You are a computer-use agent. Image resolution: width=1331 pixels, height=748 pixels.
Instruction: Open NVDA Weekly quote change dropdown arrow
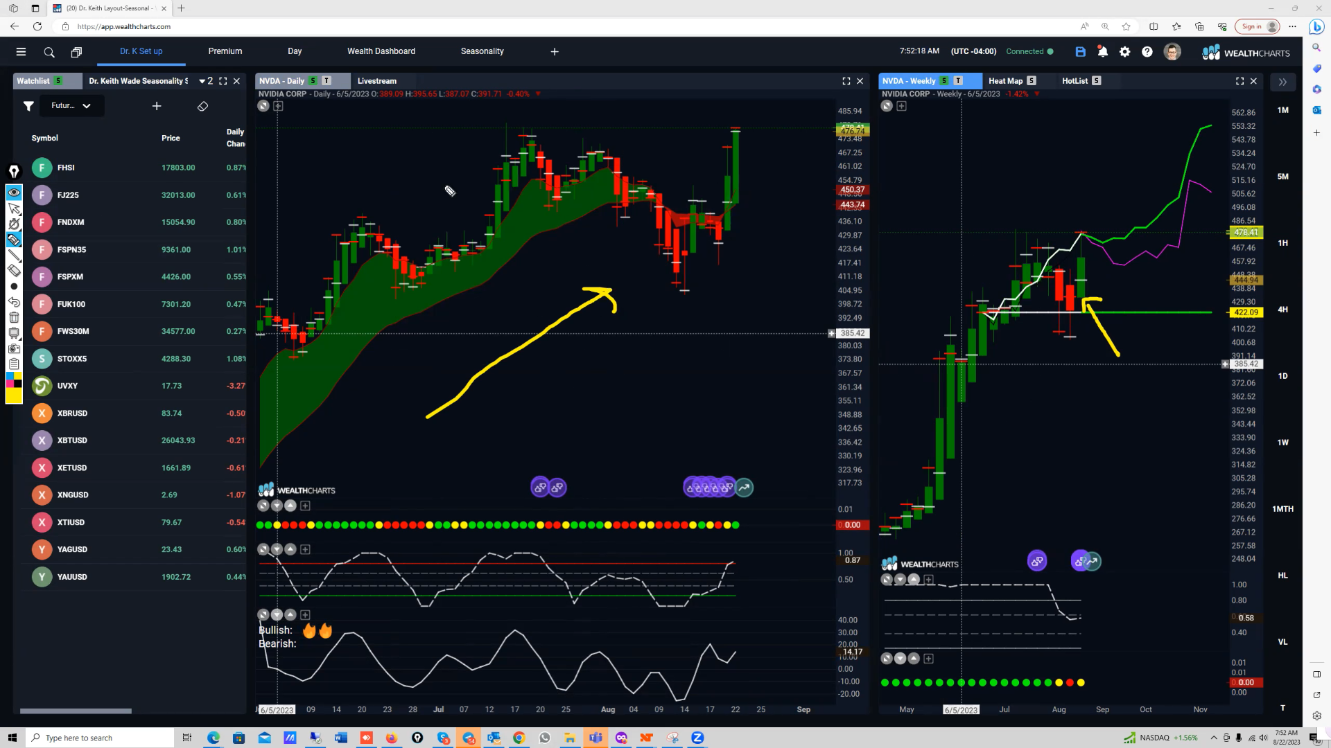(x=1036, y=94)
